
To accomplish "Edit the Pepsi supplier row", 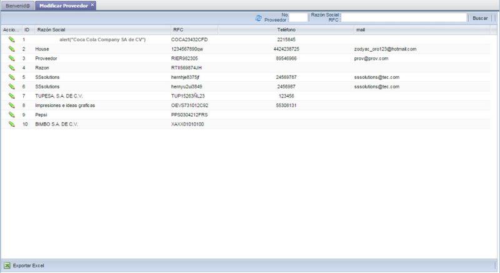I will [x=11, y=115].
